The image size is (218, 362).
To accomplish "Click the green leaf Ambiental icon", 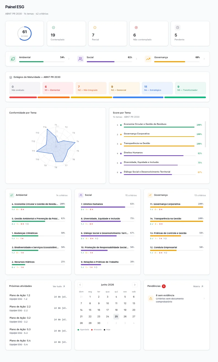I will (x=13, y=59).
